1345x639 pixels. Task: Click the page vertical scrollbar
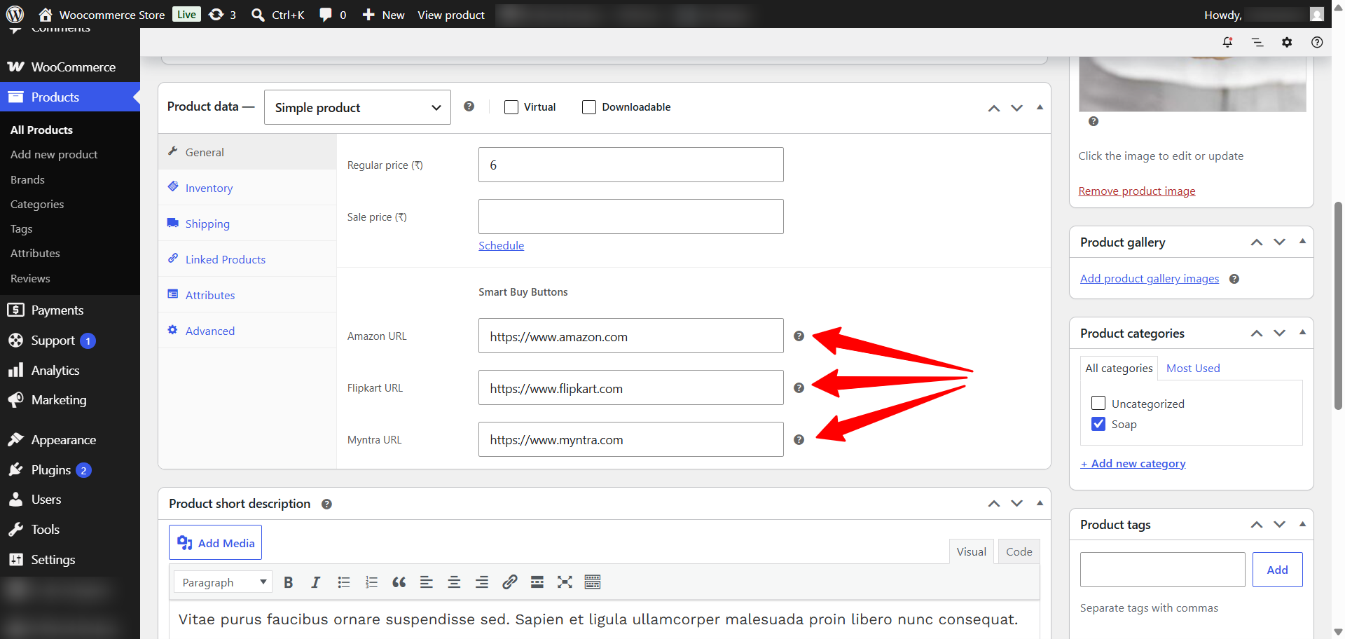click(x=1338, y=305)
